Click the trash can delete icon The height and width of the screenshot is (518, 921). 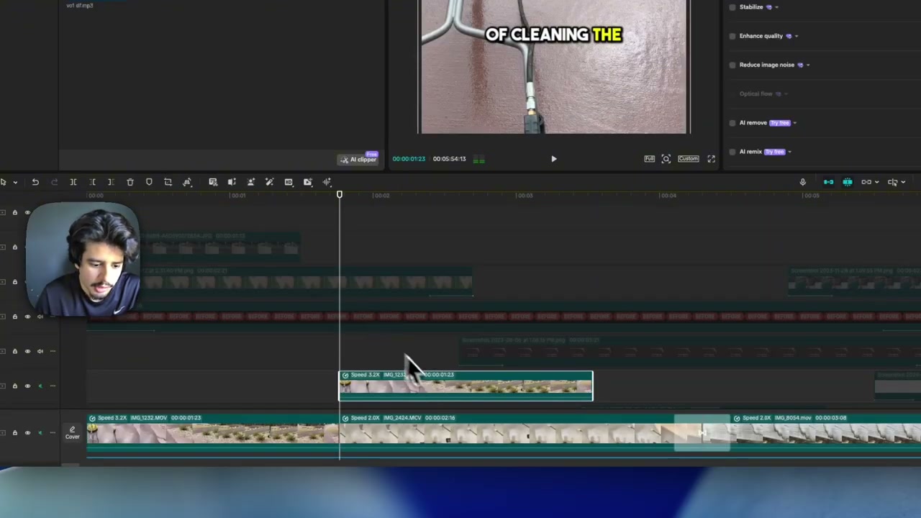coord(130,182)
